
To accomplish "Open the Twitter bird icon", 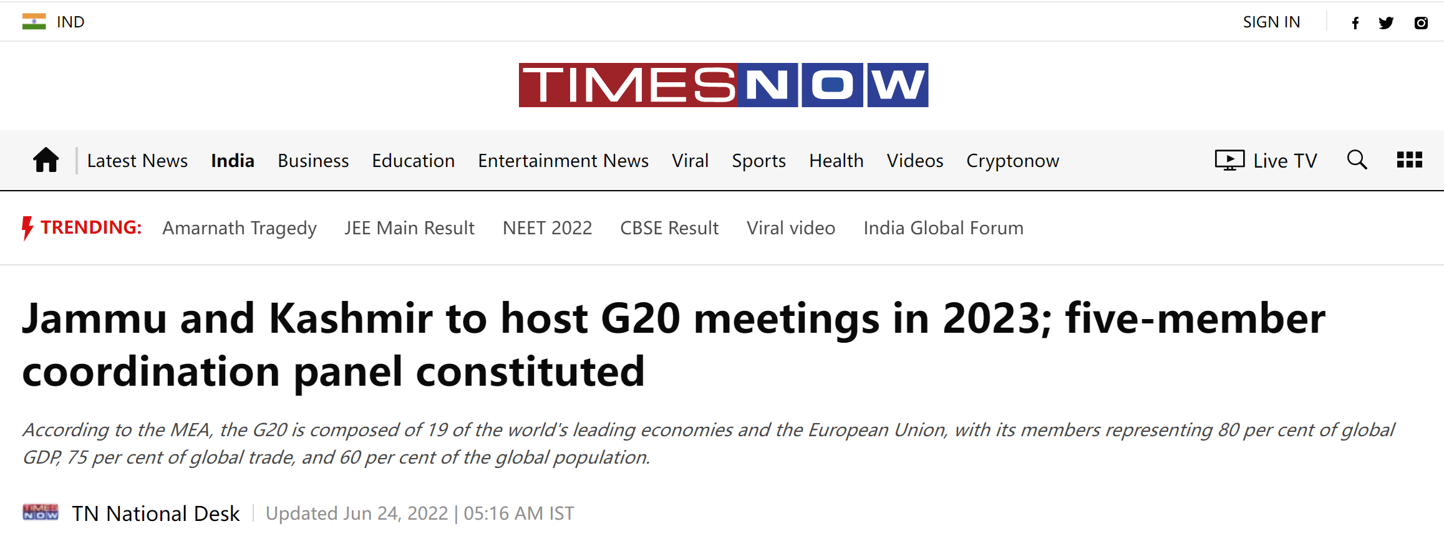I will [x=1386, y=23].
